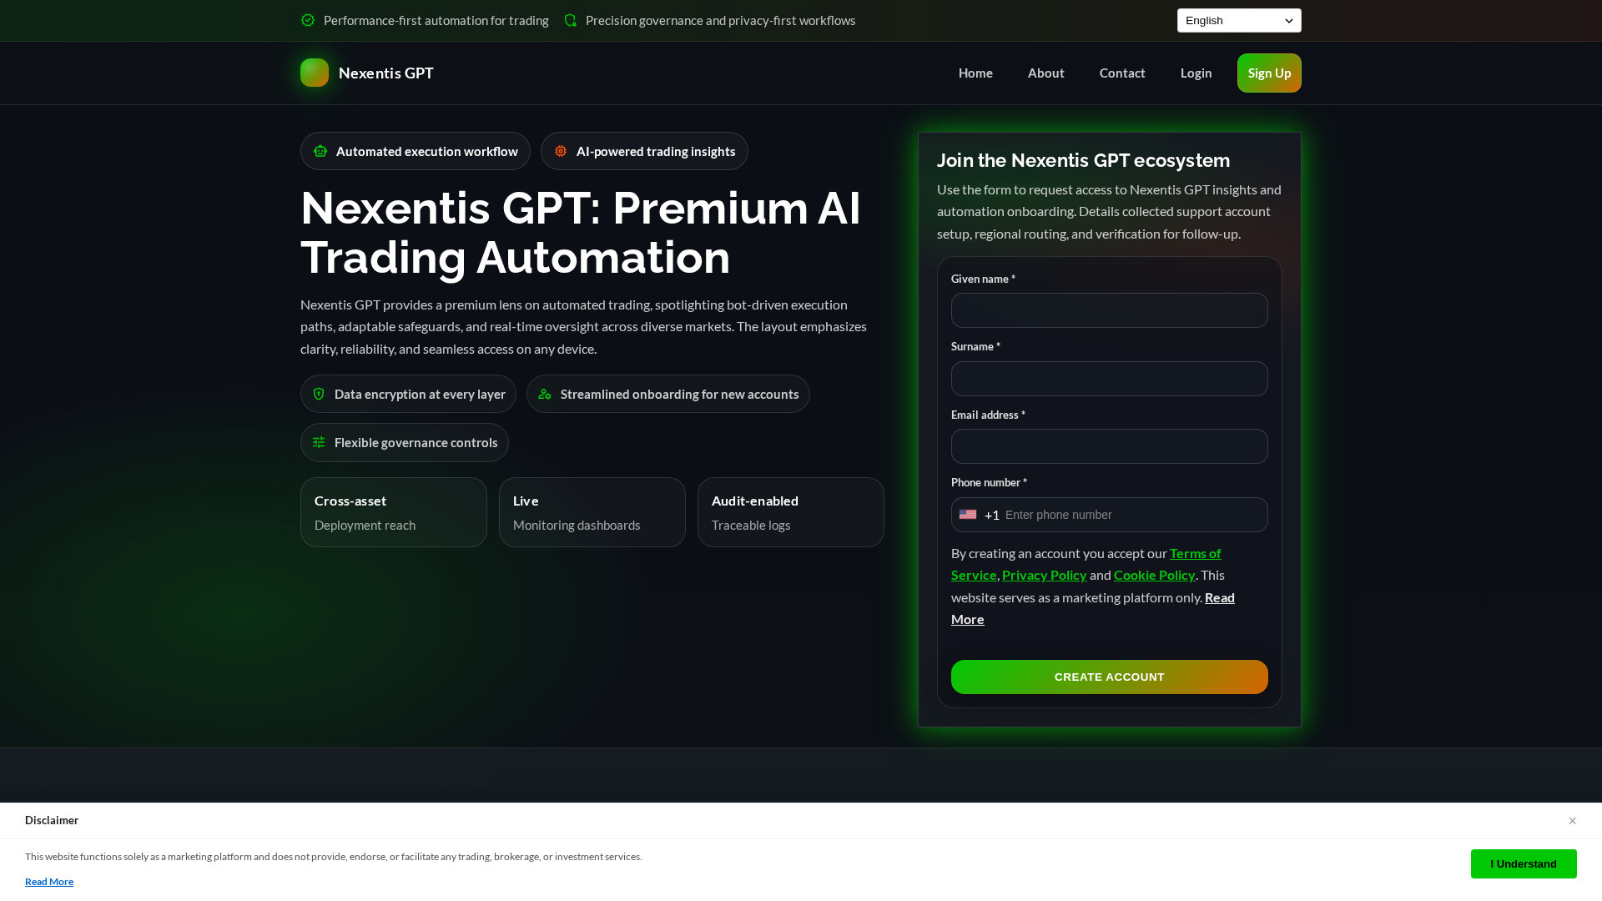Click the Audit-enabled Traceable logs card
The width and height of the screenshot is (1602, 901).
791,512
